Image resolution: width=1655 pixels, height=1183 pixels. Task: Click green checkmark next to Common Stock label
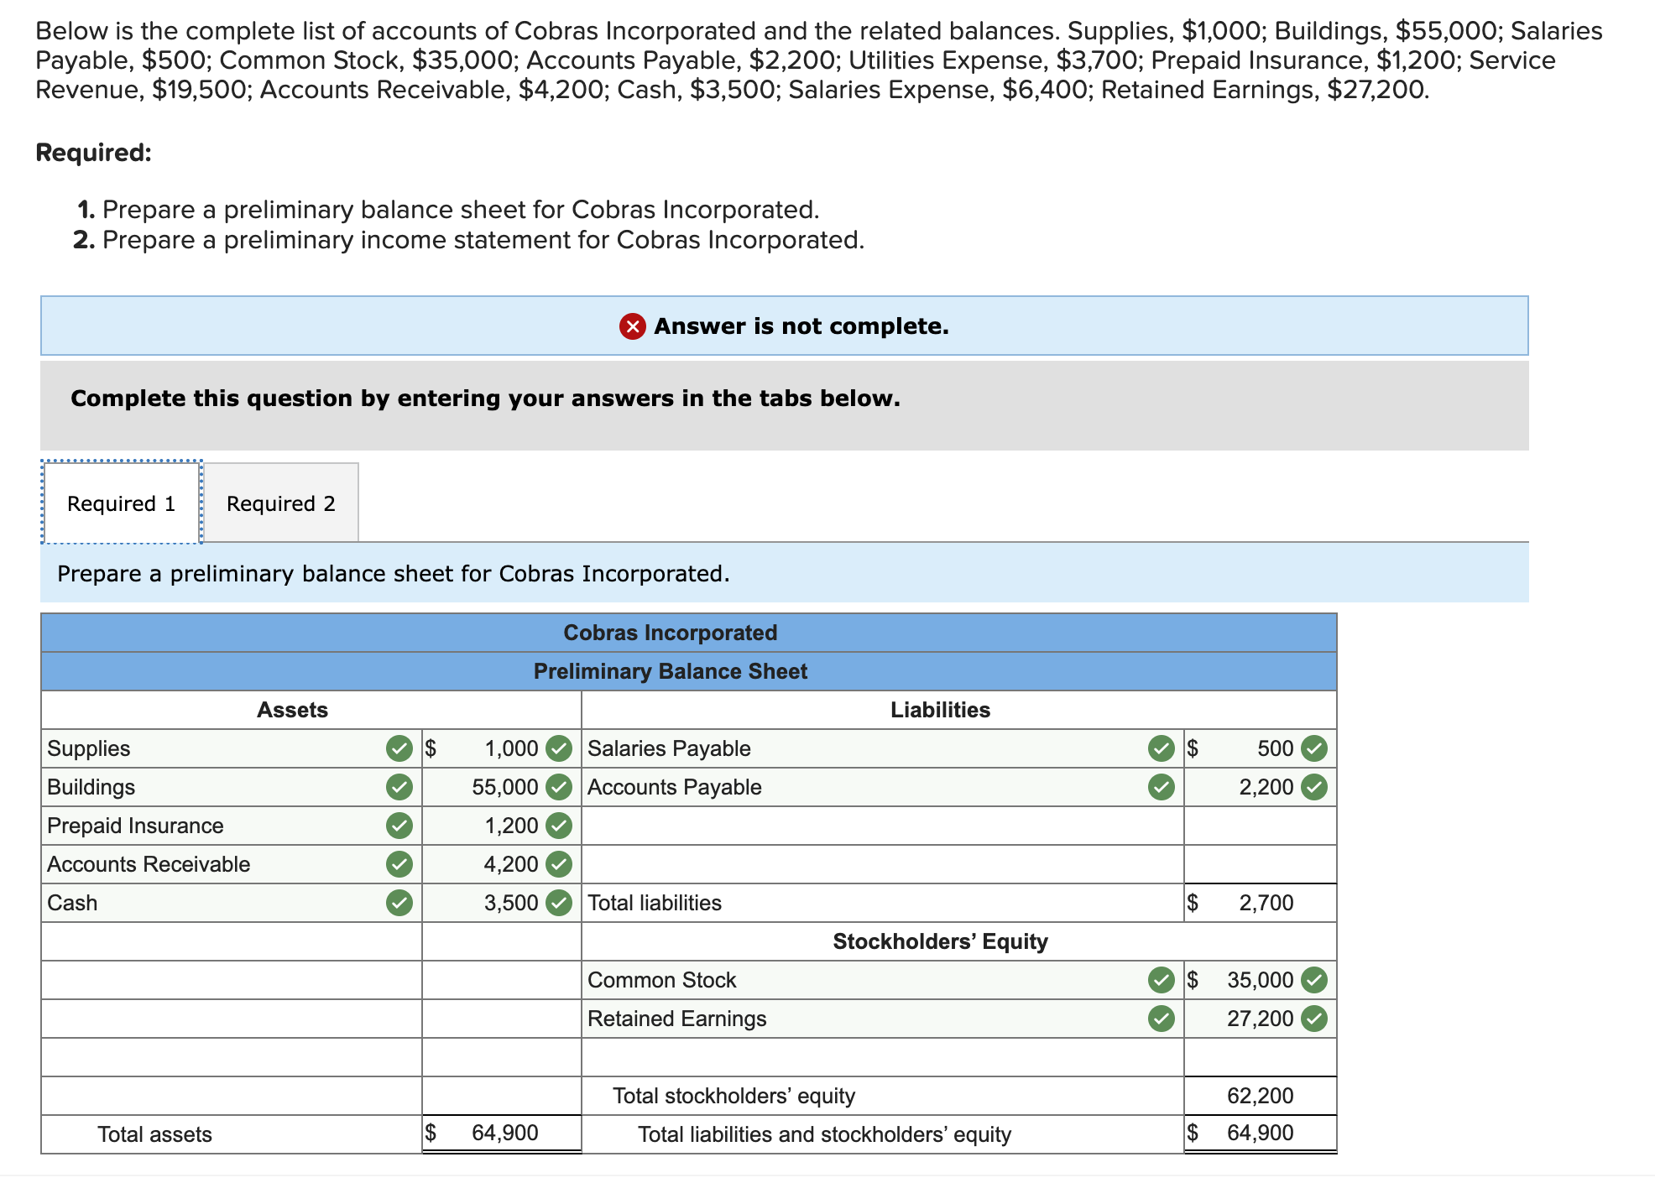click(x=1162, y=980)
